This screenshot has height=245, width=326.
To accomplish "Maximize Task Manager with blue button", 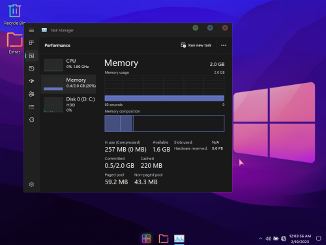I will tap(210, 28).
